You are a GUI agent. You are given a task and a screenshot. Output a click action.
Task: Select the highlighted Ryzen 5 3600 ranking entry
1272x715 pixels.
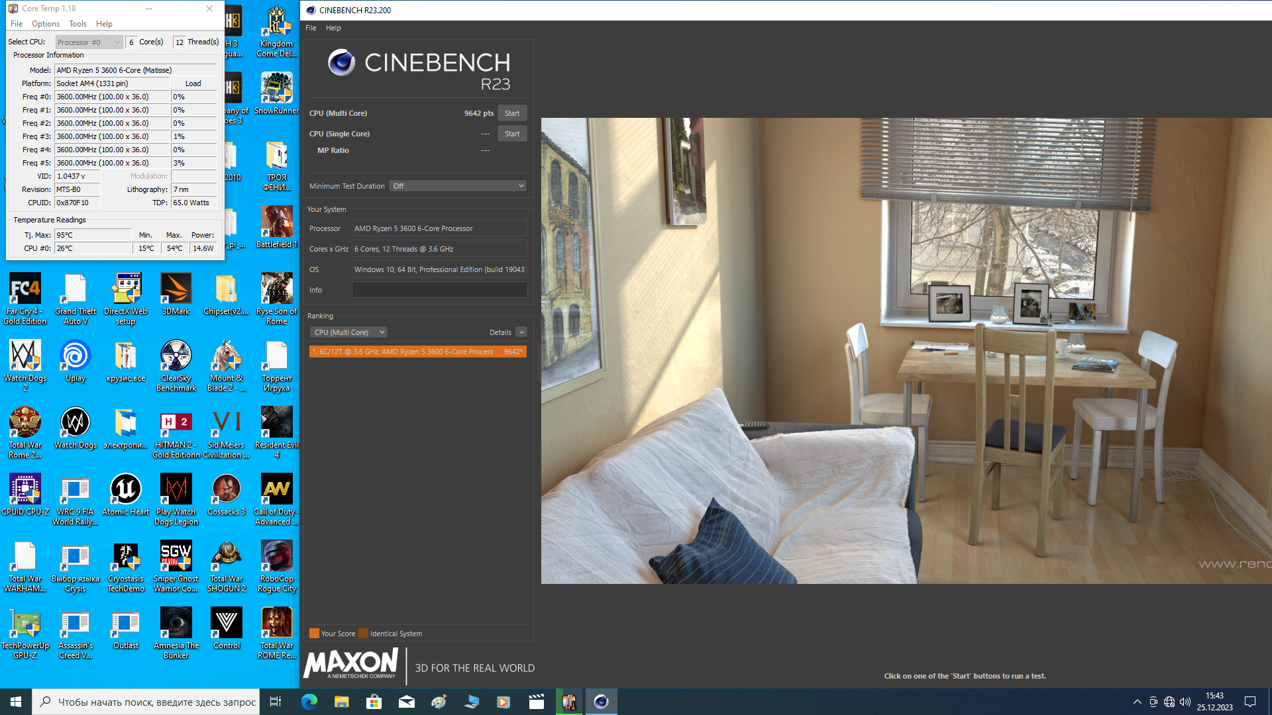coord(417,352)
